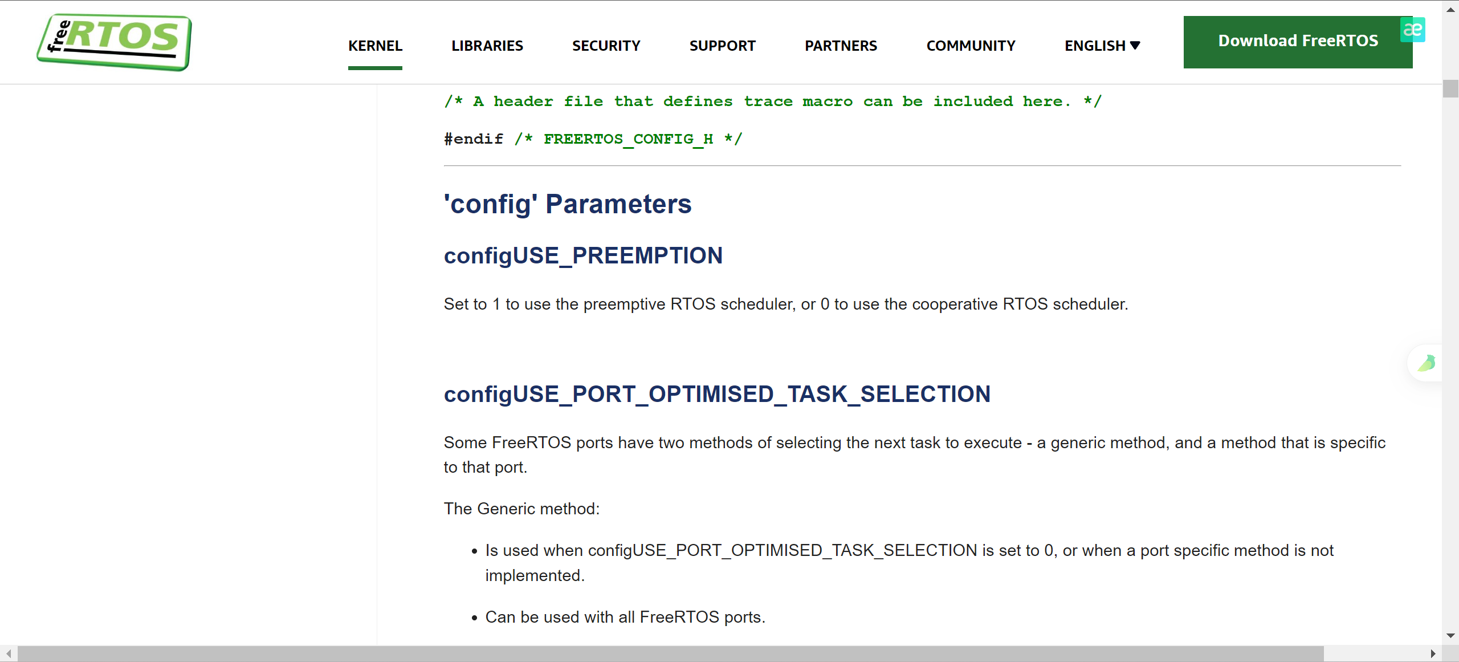Open the teal 'ae' extension icon
Screen dimensions: 1459x662
[x=1413, y=30]
